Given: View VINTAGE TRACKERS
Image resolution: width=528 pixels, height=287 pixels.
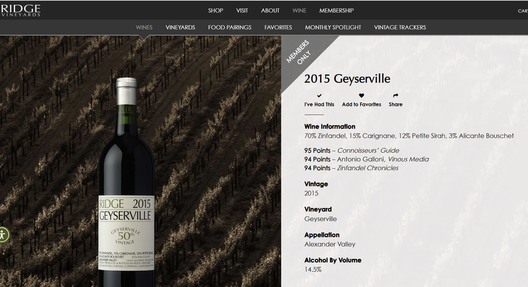Looking at the screenshot, I should point(400,27).
